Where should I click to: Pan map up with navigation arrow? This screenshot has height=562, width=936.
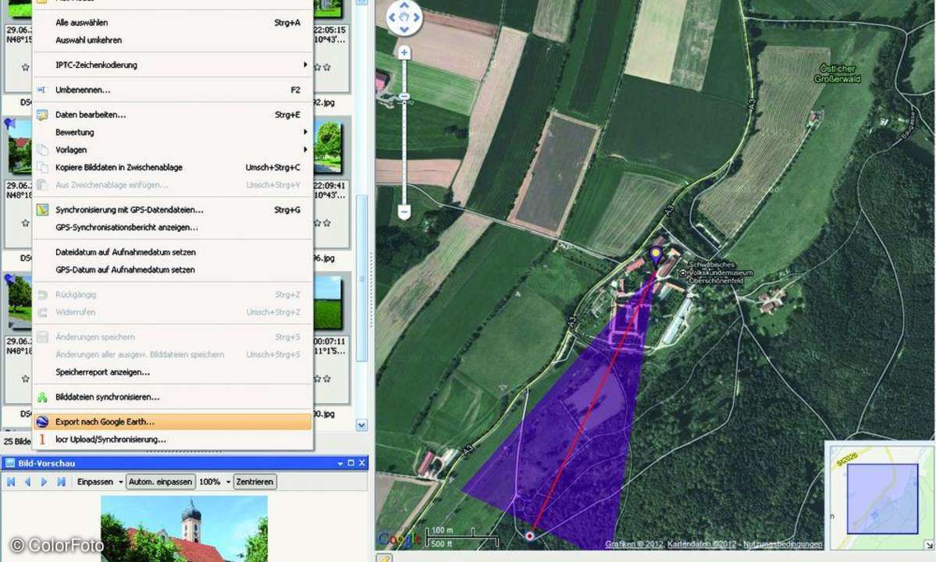pyautogui.click(x=404, y=5)
